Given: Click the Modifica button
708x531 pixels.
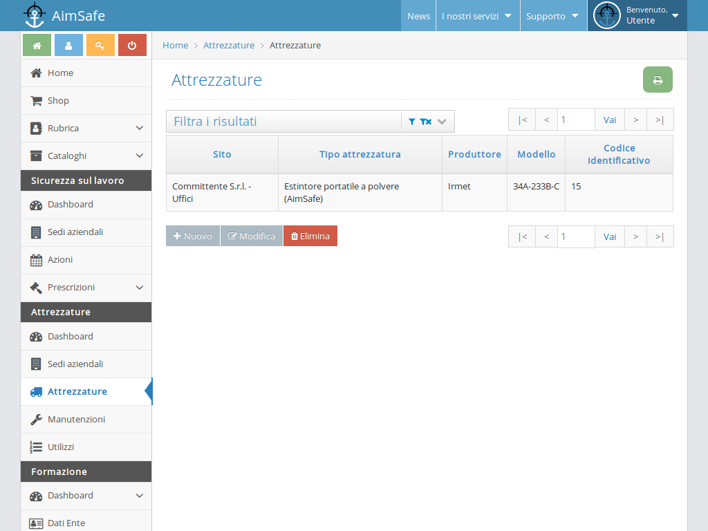Looking at the screenshot, I should (x=252, y=236).
